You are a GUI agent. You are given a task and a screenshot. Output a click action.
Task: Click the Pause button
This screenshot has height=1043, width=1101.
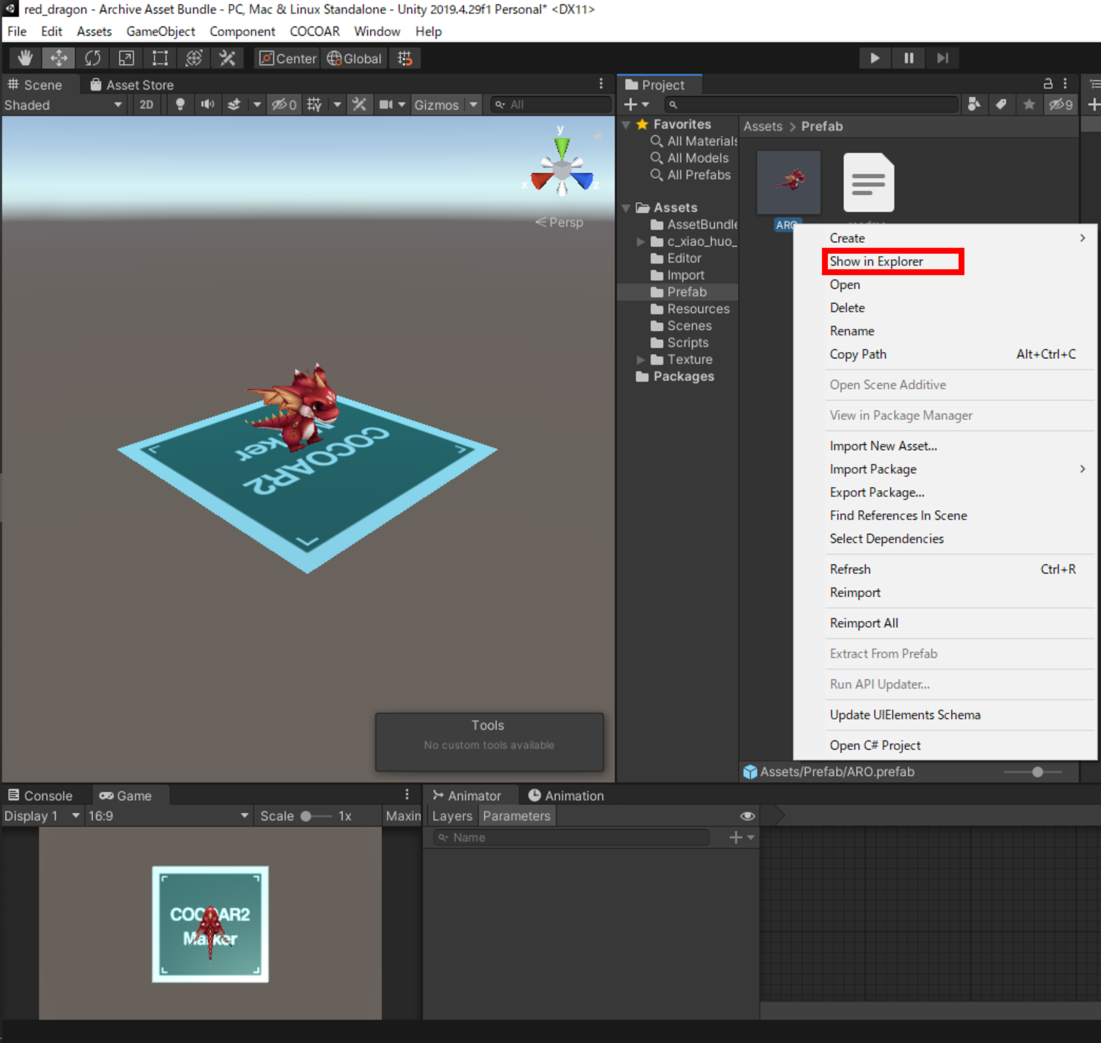[x=909, y=59]
